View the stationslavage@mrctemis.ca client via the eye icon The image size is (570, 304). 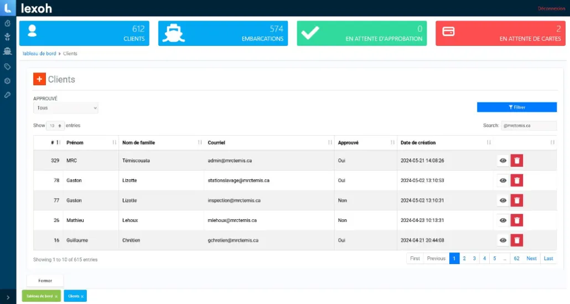[502, 181]
